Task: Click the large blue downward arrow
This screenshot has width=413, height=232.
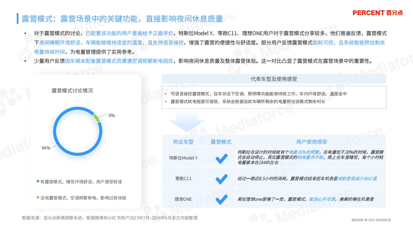Action: [187, 122]
